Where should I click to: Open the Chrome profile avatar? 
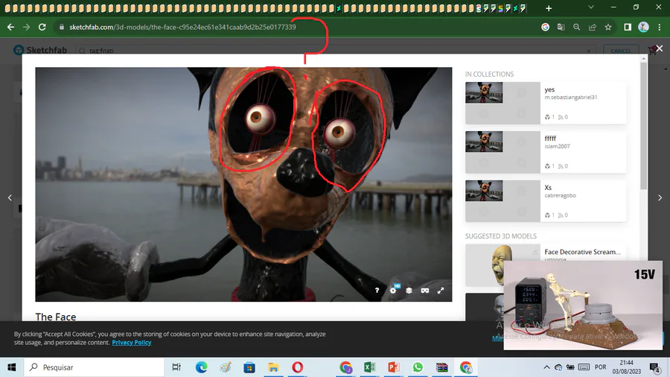643,27
